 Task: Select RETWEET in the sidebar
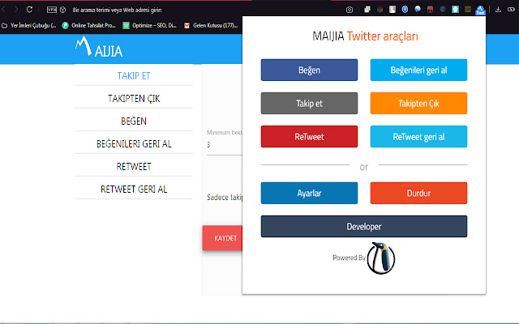click(134, 166)
